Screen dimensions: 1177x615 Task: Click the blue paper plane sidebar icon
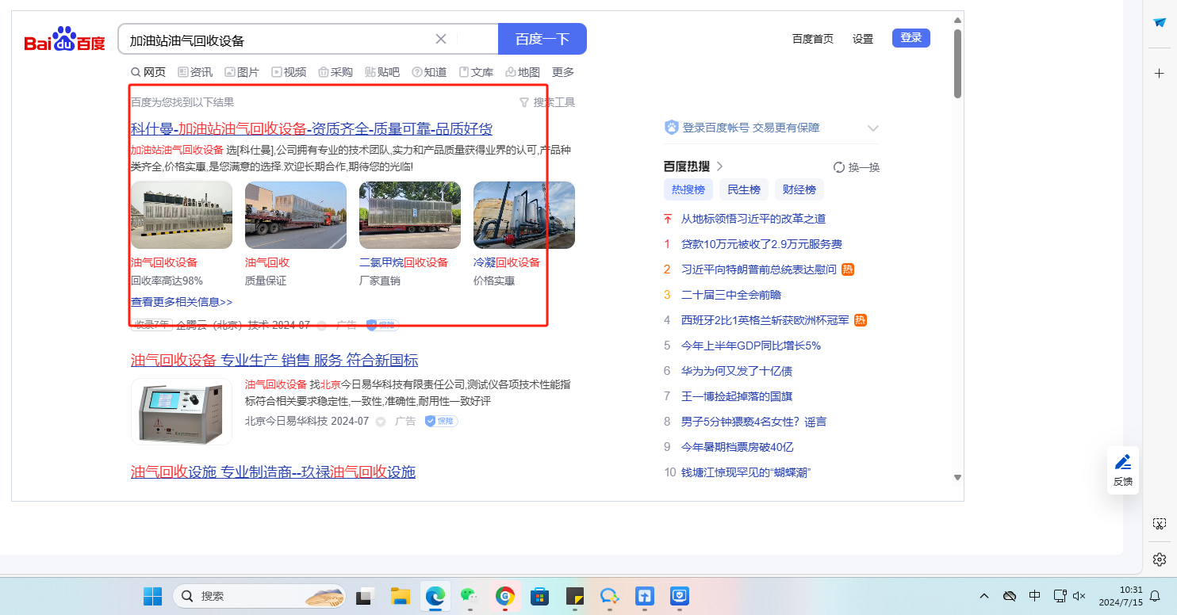(x=1159, y=23)
